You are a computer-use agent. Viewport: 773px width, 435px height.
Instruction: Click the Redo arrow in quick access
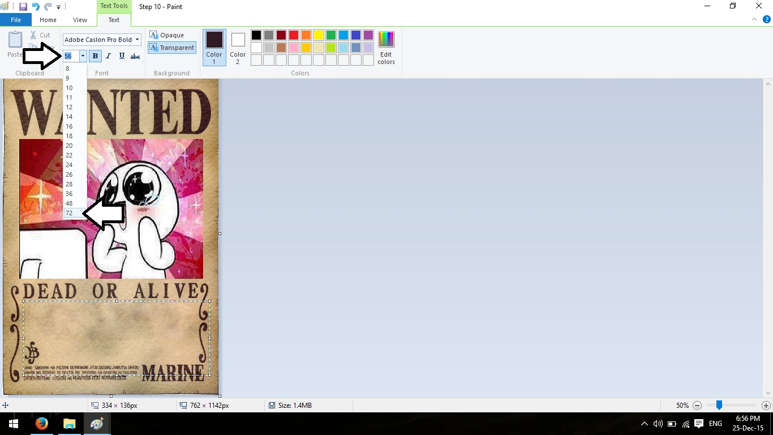click(48, 7)
